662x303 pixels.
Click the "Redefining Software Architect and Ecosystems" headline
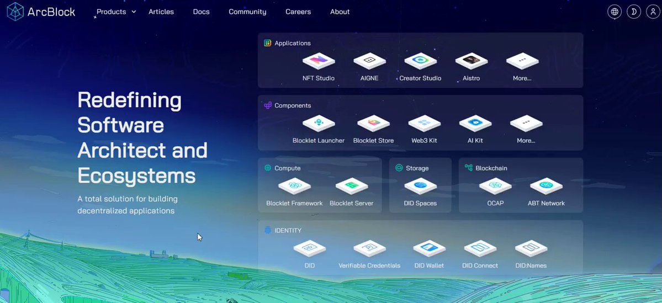tap(142, 137)
